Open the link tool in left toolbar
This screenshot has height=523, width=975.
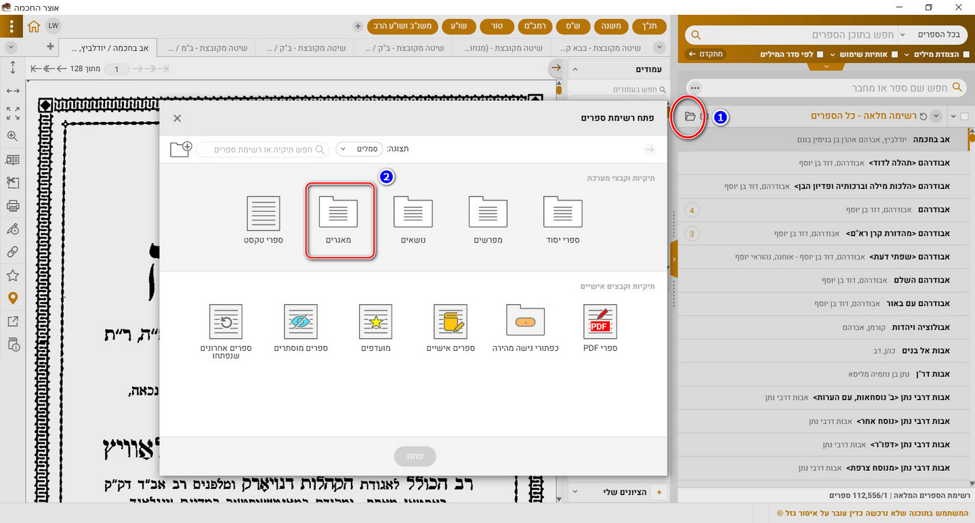coord(12,252)
